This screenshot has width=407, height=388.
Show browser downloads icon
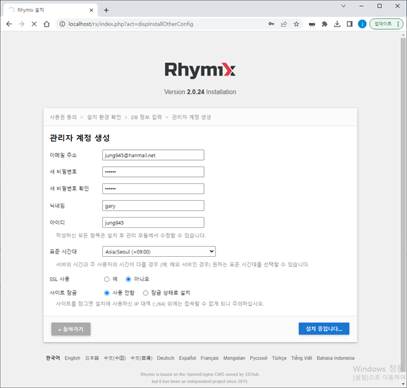pyautogui.click(x=337, y=24)
